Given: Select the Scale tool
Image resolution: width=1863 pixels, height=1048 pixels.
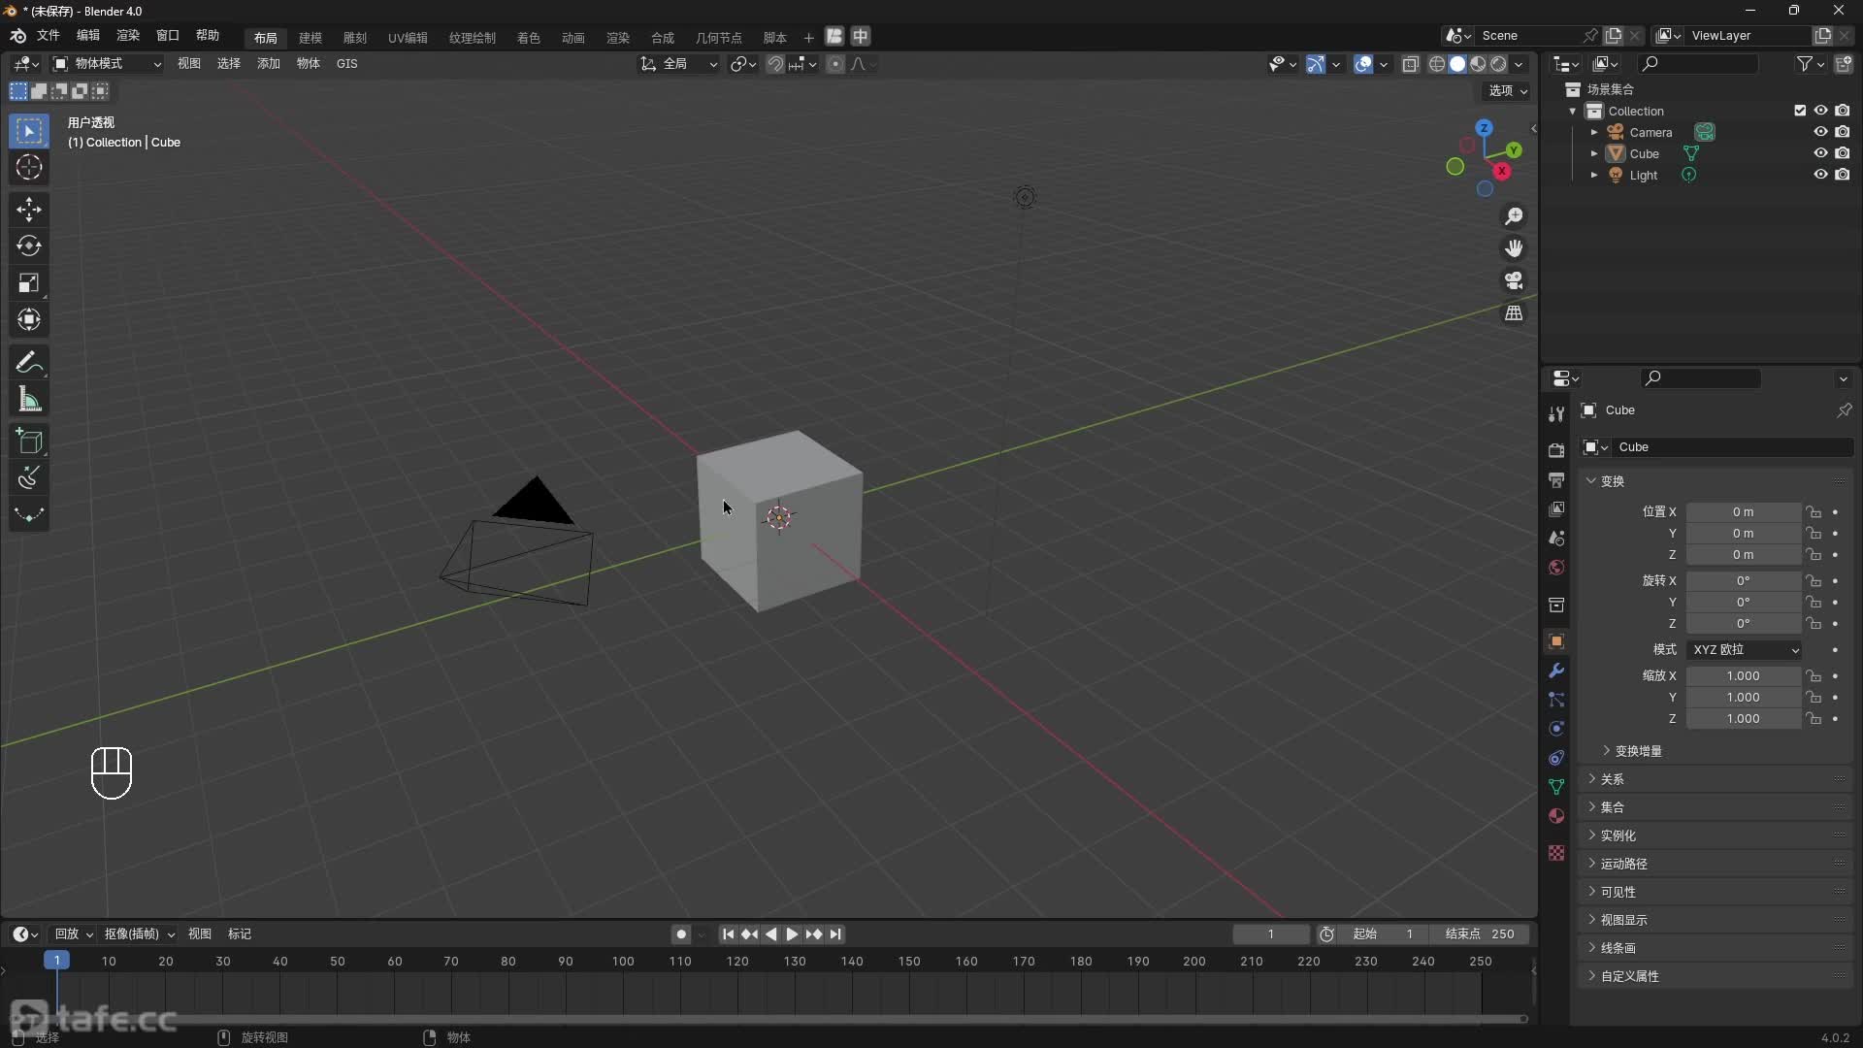Looking at the screenshot, I should click(x=29, y=283).
